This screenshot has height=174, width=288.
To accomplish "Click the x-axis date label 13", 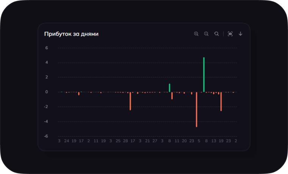I will [x=214, y=141].
